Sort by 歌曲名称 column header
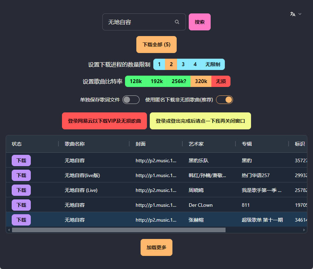 tap(75, 144)
